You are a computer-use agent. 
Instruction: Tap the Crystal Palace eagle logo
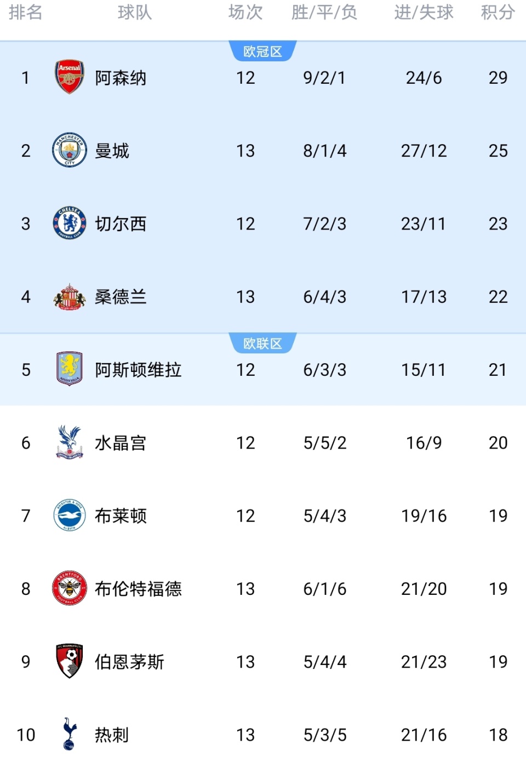70,442
